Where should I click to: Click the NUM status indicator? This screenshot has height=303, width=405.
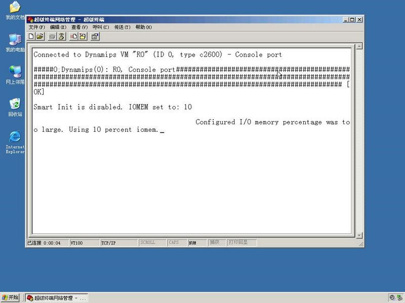coord(197,243)
